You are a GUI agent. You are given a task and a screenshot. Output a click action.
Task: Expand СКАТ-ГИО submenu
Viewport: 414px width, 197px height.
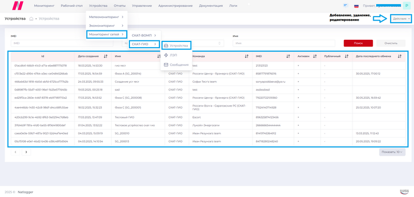click(144, 44)
